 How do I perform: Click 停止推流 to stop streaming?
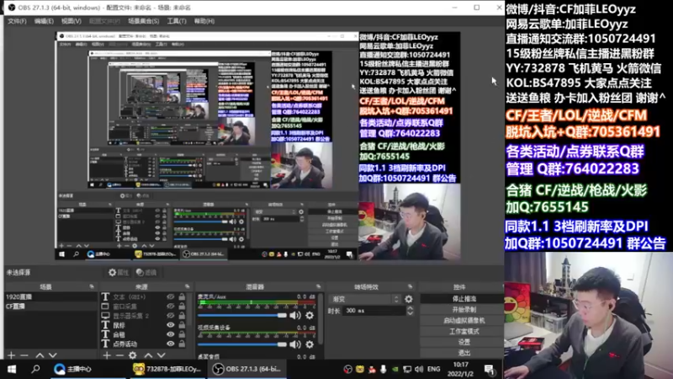coord(464,299)
